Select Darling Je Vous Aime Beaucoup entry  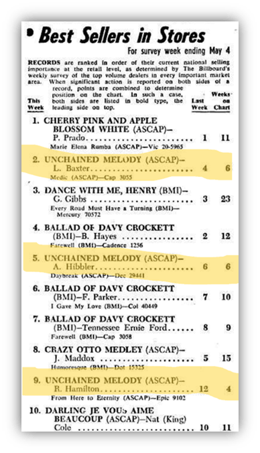click(x=130, y=419)
